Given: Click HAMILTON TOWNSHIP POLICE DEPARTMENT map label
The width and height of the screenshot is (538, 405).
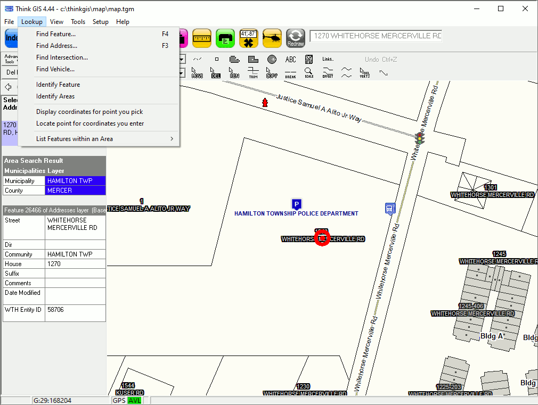Looking at the screenshot, I should 296,213.
